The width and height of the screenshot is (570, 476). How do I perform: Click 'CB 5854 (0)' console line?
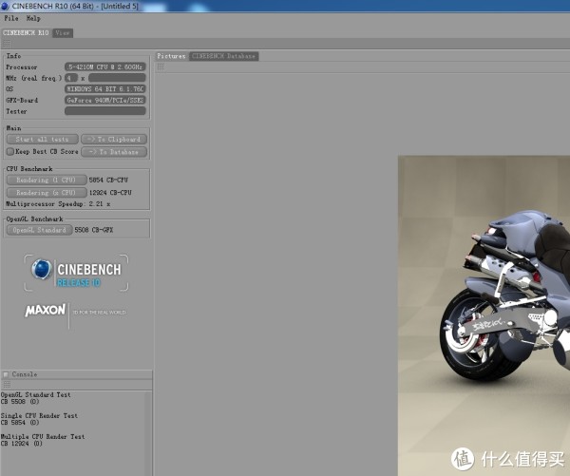pos(20,423)
